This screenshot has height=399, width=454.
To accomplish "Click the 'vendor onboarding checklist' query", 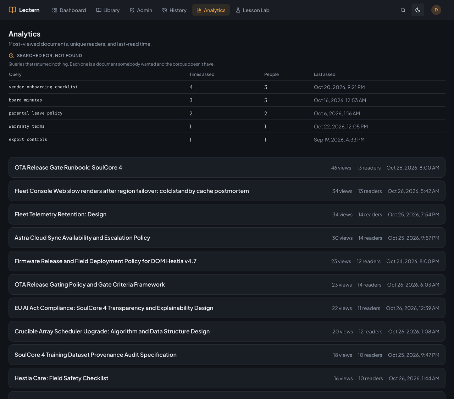I will click(x=43, y=87).
